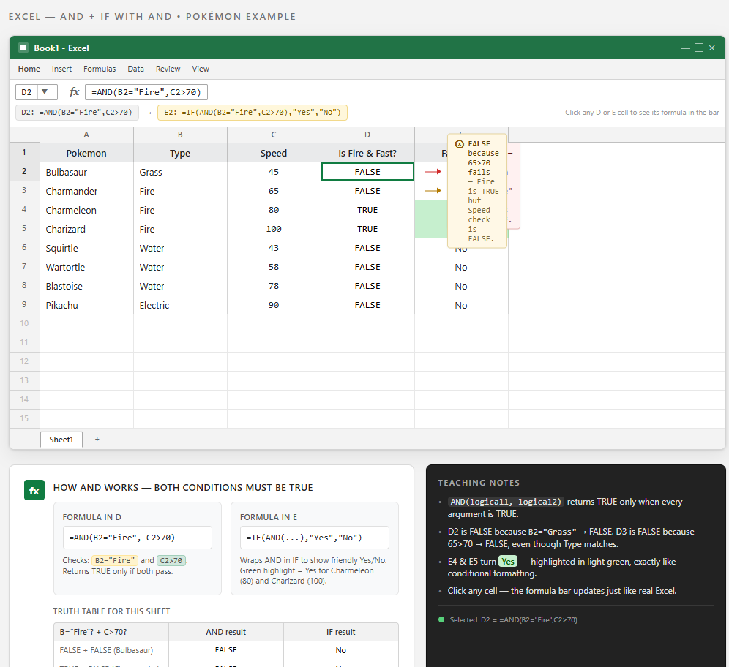729x667 pixels.
Task: Click the Pokemon header cell
Action: coord(86,153)
